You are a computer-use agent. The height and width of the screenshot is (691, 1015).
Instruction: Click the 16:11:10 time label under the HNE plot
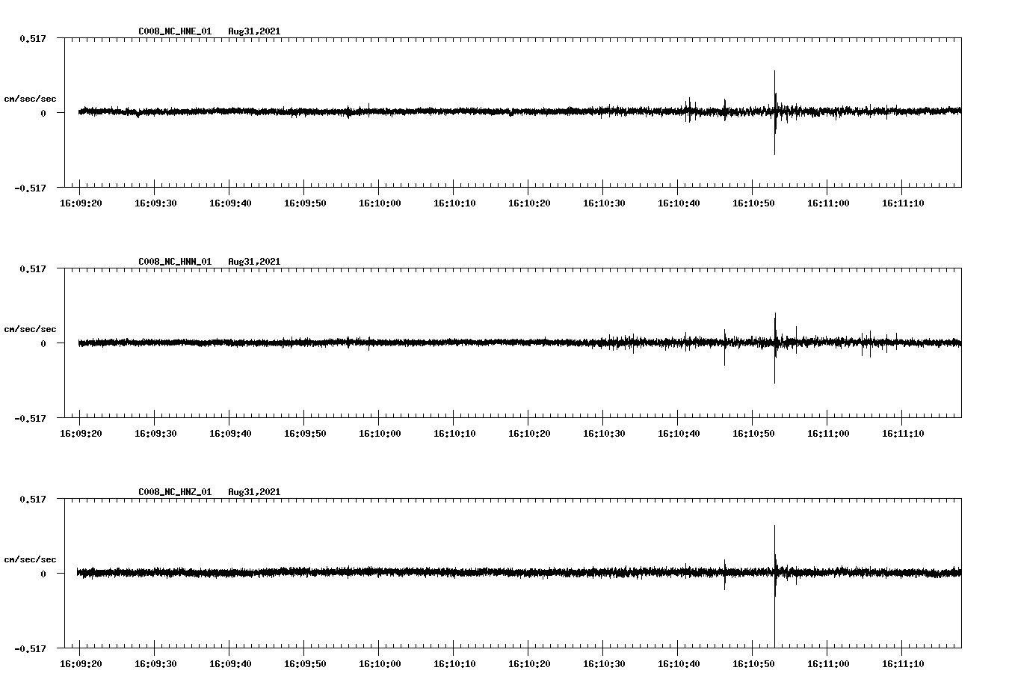(x=903, y=203)
